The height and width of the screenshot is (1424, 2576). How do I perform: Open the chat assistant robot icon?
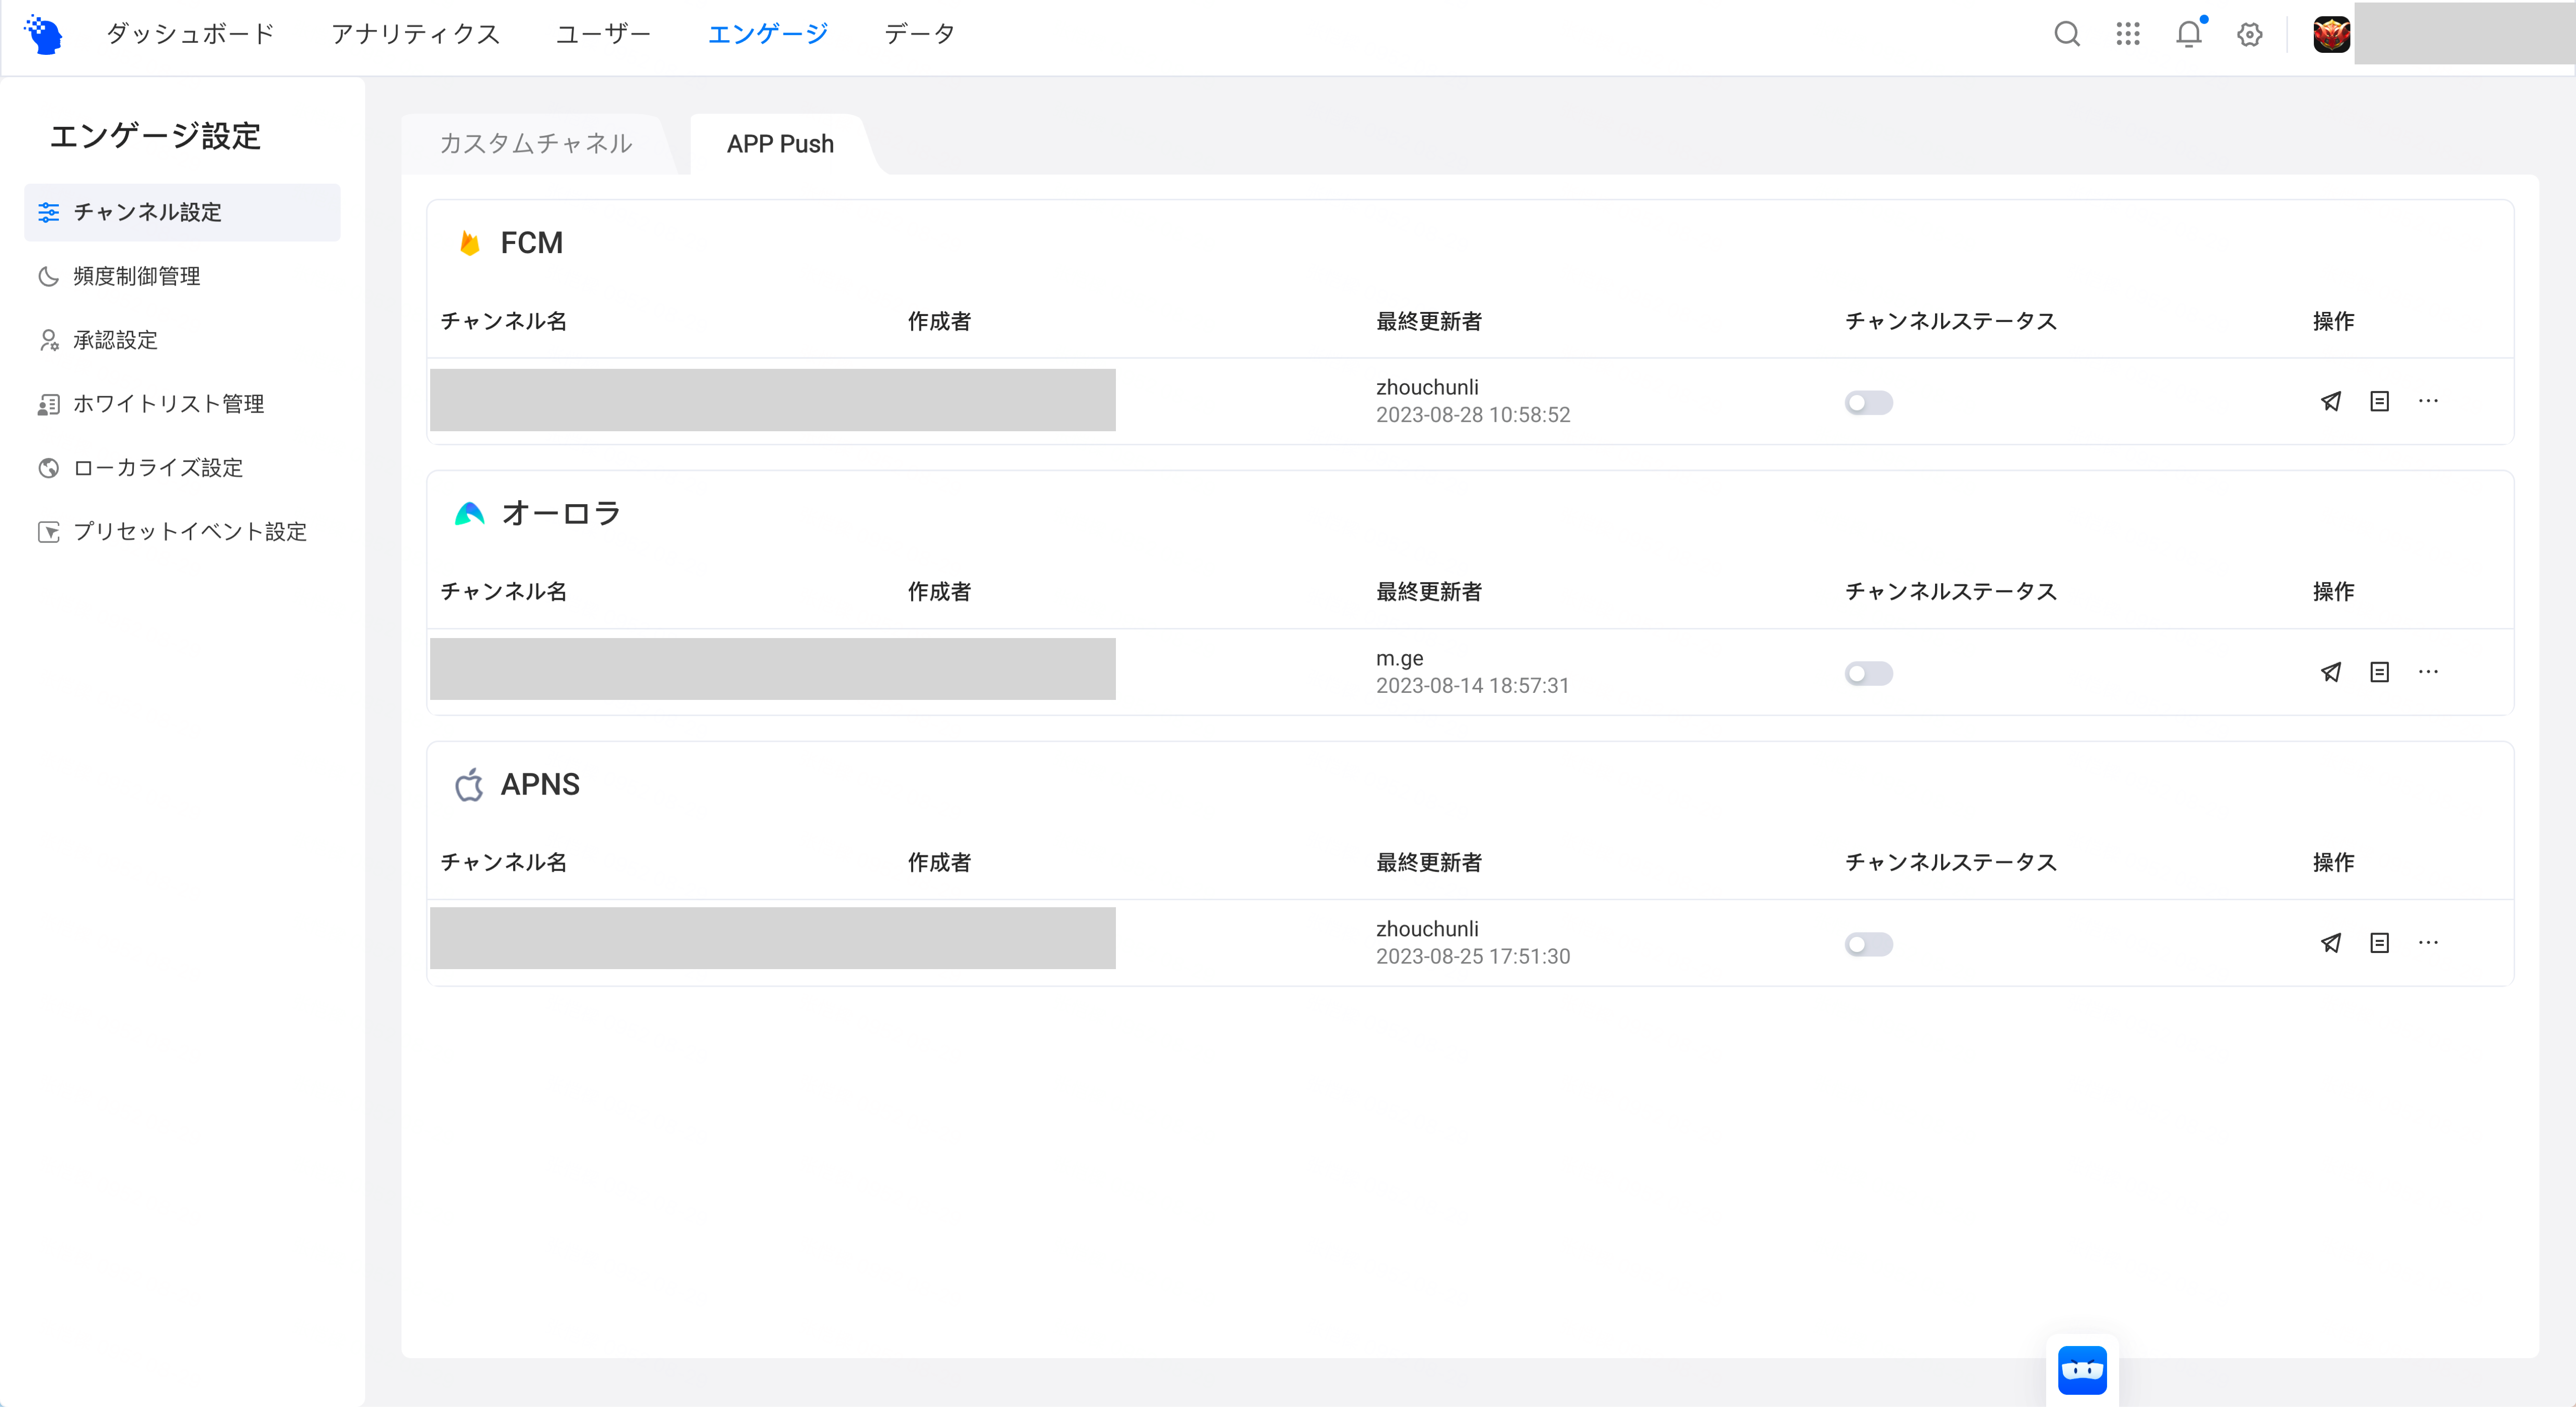pyautogui.click(x=2082, y=1370)
